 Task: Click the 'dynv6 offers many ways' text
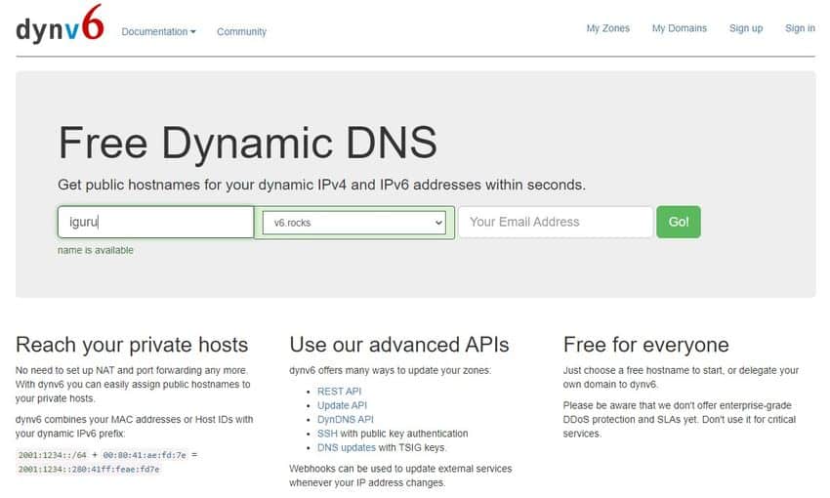click(391, 370)
